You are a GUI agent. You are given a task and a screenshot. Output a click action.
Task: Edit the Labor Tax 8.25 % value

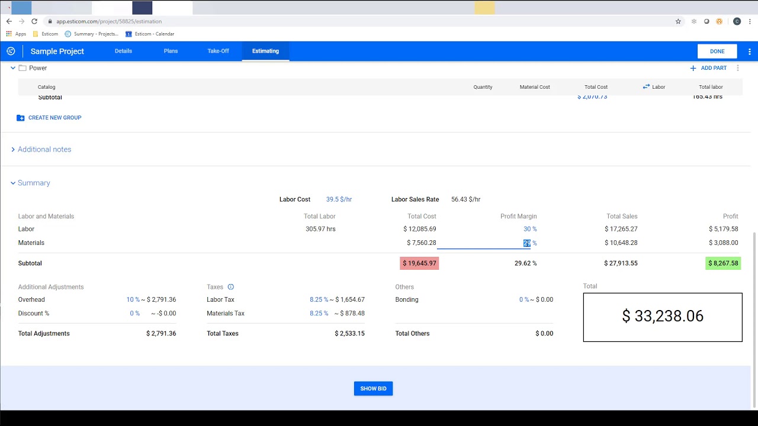point(319,299)
